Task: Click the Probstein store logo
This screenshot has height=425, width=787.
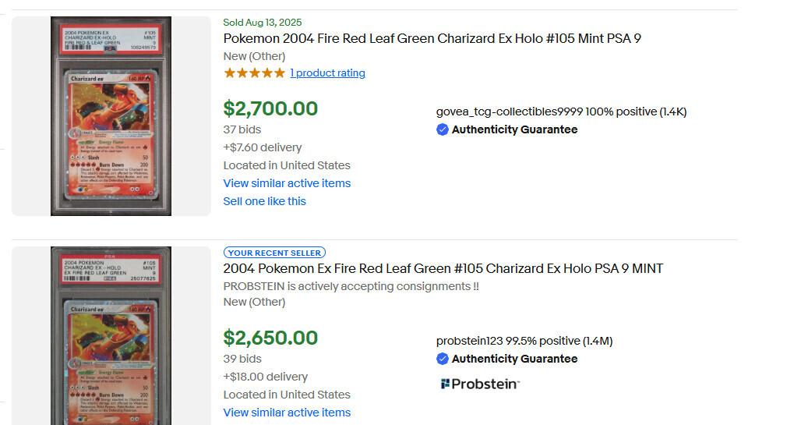Action: pos(480,384)
